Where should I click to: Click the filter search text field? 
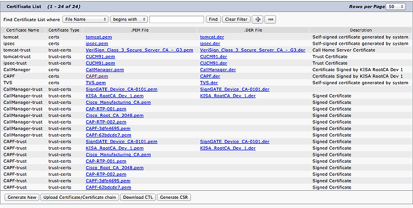(177, 19)
